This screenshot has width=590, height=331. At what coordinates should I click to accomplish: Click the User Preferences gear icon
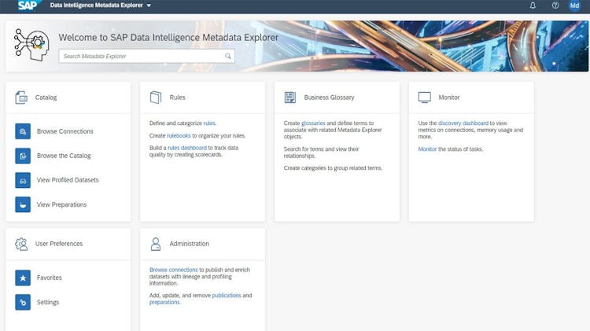point(21,244)
